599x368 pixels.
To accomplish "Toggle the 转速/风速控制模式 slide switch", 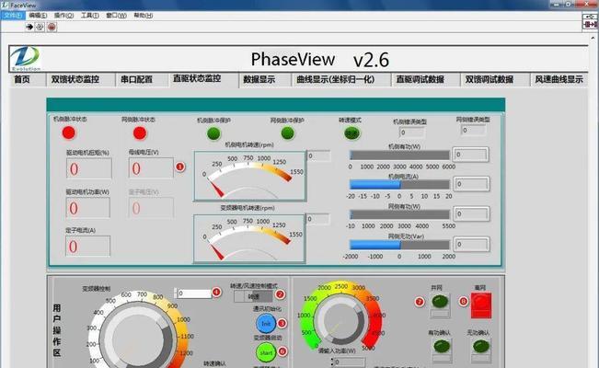I will 253,296.
